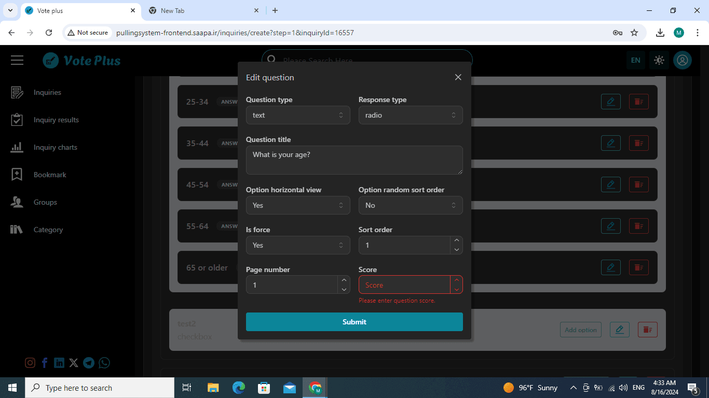Decrease Page number with down arrow

pyautogui.click(x=344, y=290)
